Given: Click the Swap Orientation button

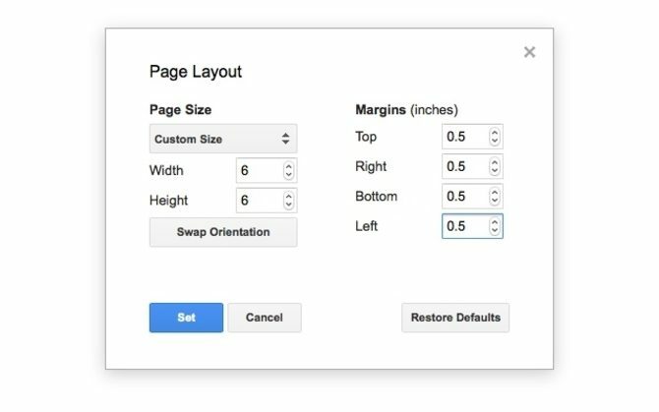Looking at the screenshot, I should tap(223, 232).
